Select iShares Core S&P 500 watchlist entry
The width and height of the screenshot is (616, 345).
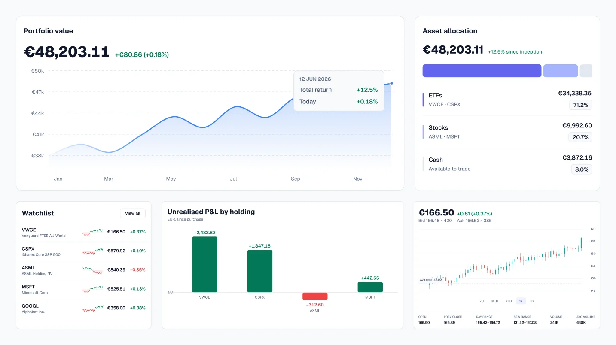pos(41,255)
